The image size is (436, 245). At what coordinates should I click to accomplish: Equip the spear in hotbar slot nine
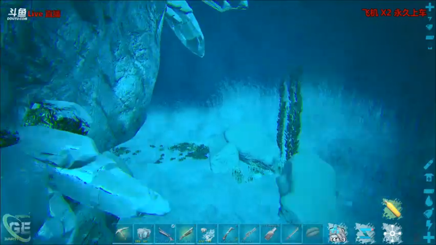point(292,234)
